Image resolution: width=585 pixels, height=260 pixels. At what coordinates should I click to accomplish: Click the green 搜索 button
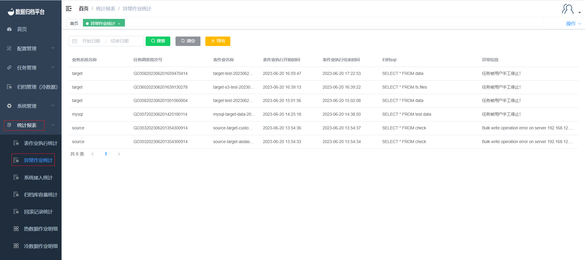coord(158,41)
